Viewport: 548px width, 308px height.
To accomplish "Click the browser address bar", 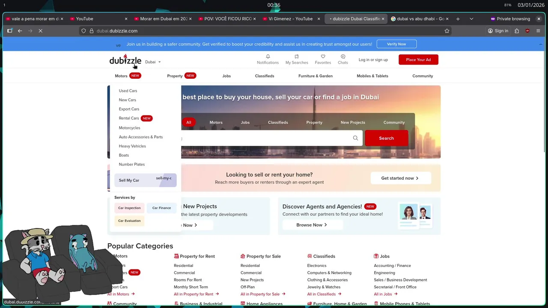I will (265, 31).
